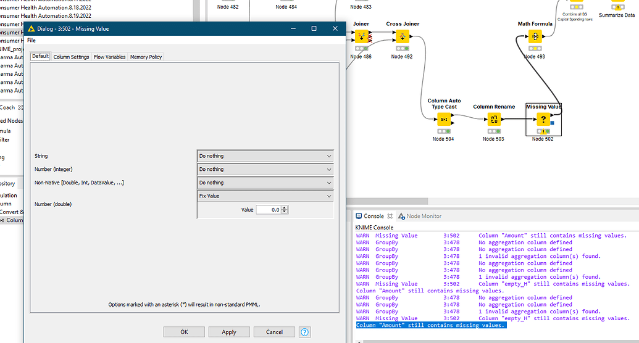Click the warning status under Node 502
The height and width of the screenshot is (343, 639).
pos(543,131)
